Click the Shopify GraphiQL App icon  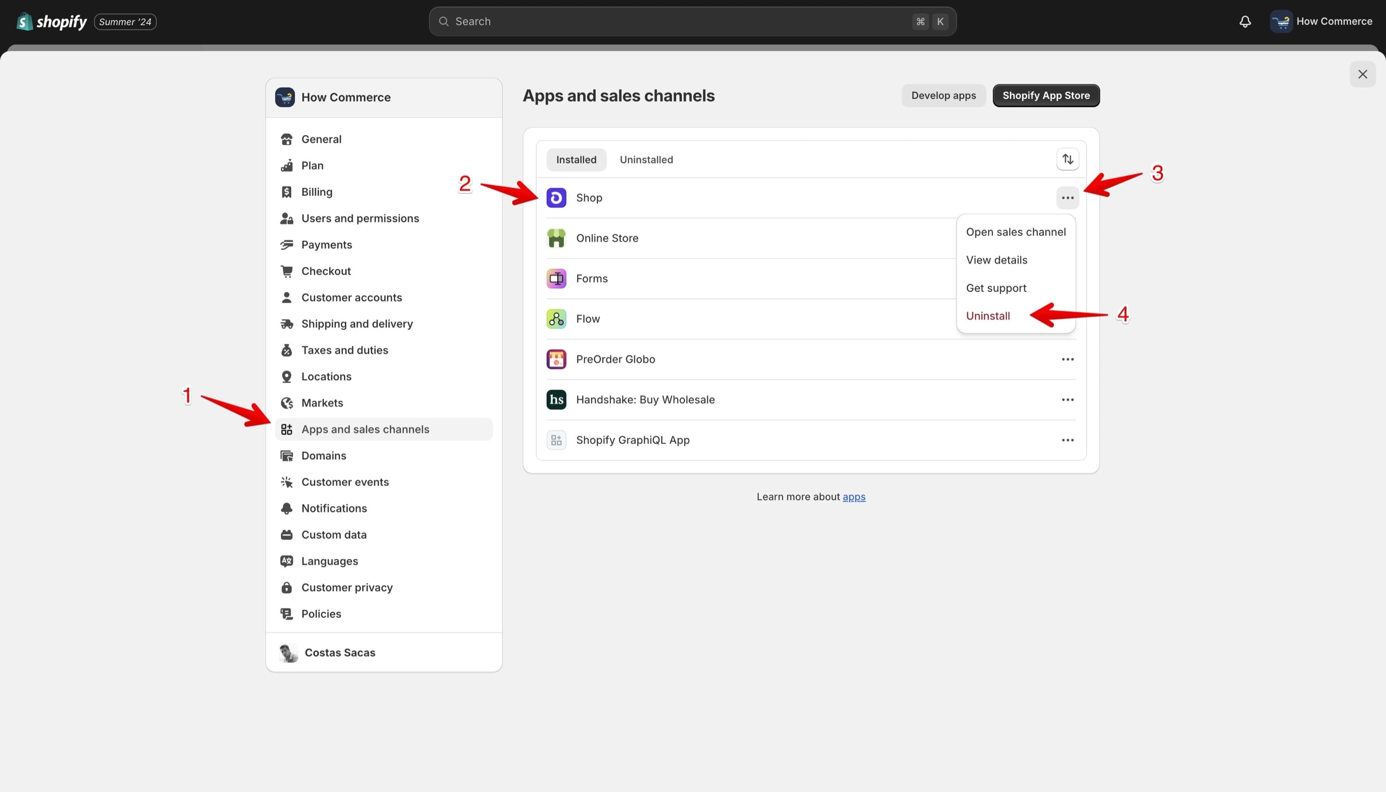coord(556,440)
